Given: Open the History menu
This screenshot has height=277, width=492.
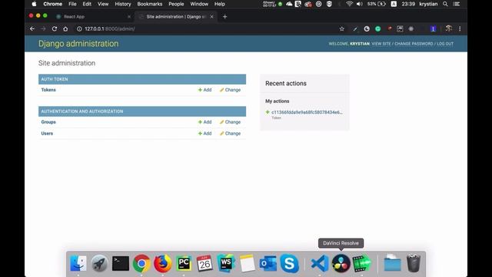Looking at the screenshot, I should pyautogui.click(x=123, y=4).
